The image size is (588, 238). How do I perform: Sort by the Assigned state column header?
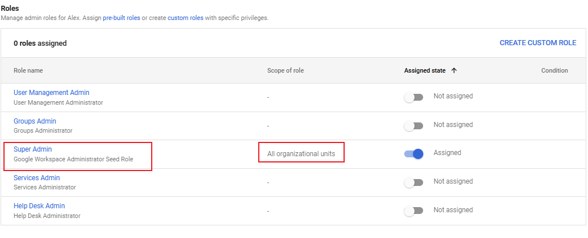click(424, 70)
